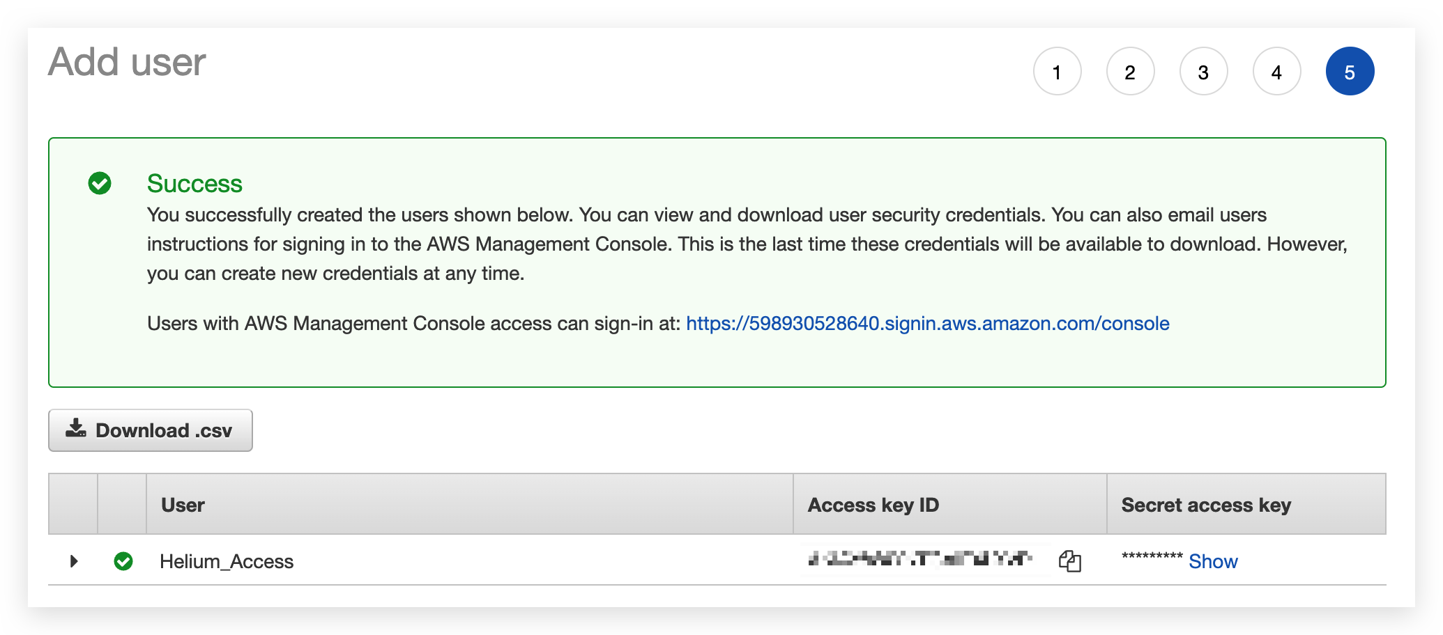Select the active step 5 circle

pos(1350,71)
